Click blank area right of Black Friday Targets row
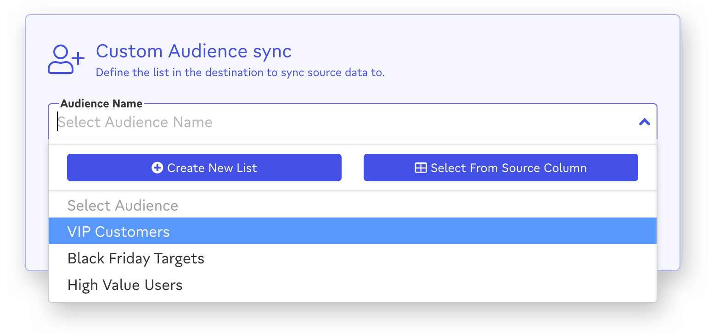 click(413, 258)
